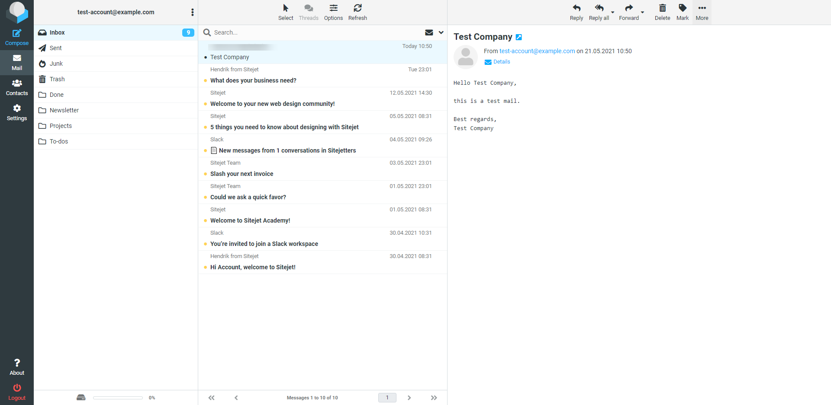This screenshot has height=405, width=831.
Task: Log out using the power icon
Action: pos(17,388)
